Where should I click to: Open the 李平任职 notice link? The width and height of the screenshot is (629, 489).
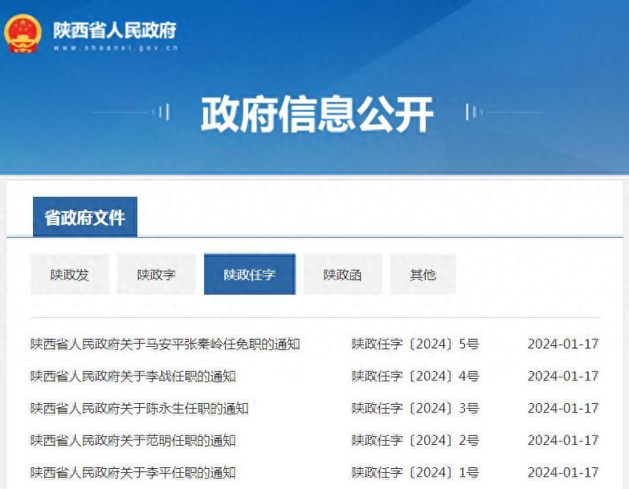[133, 472]
